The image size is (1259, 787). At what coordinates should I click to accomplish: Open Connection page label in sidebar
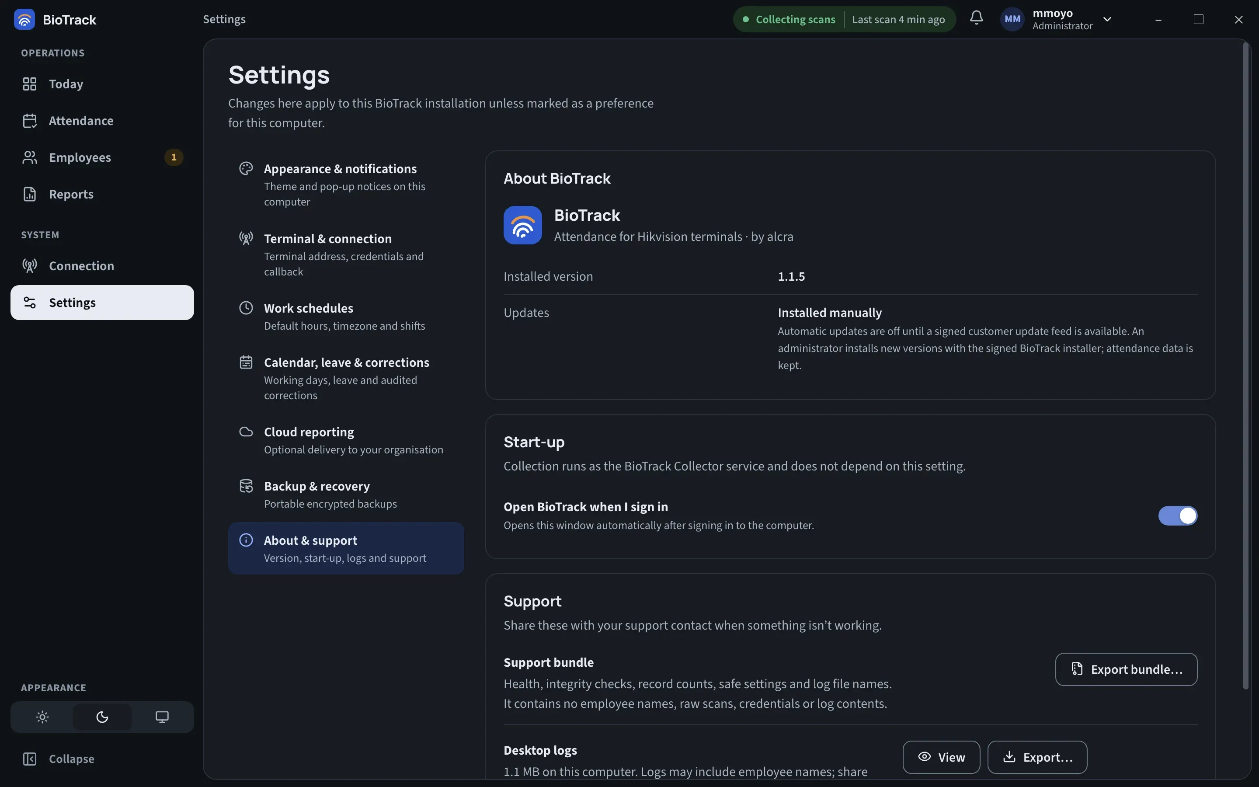[x=82, y=266]
